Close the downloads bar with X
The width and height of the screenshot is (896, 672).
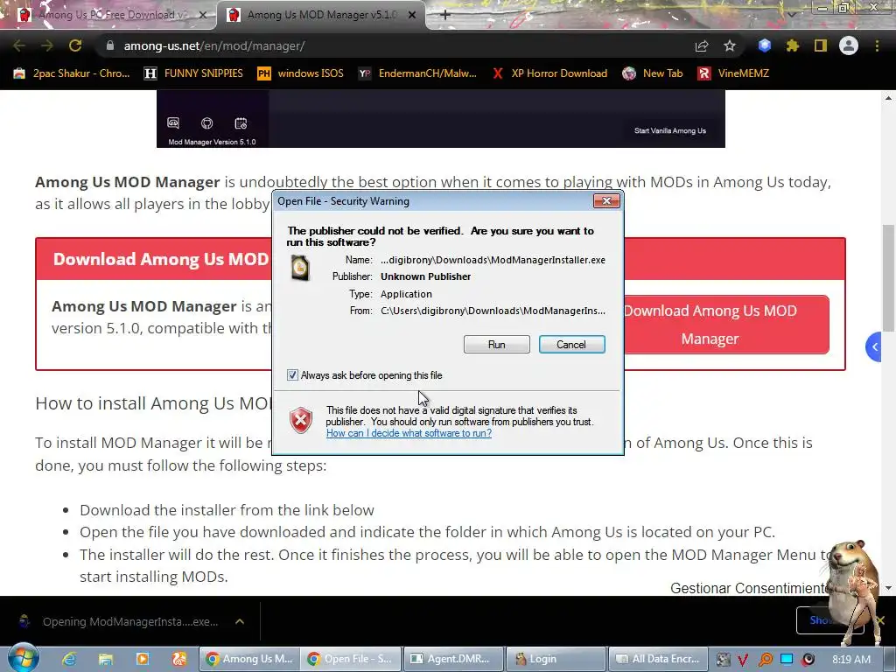[880, 620]
